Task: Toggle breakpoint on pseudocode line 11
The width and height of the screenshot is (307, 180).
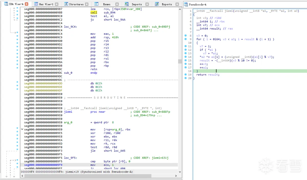Action: pyautogui.click(x=186, y=46)
